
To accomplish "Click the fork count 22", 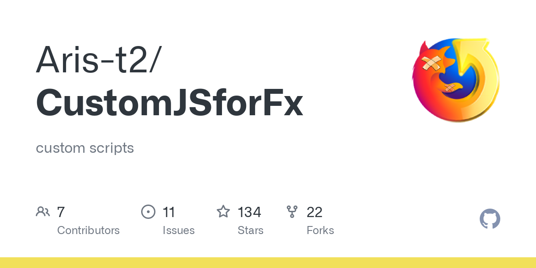I will [314, 212].
